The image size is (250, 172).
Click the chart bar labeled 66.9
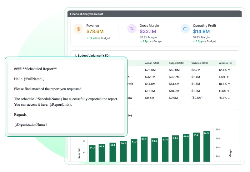coord(186,148)
